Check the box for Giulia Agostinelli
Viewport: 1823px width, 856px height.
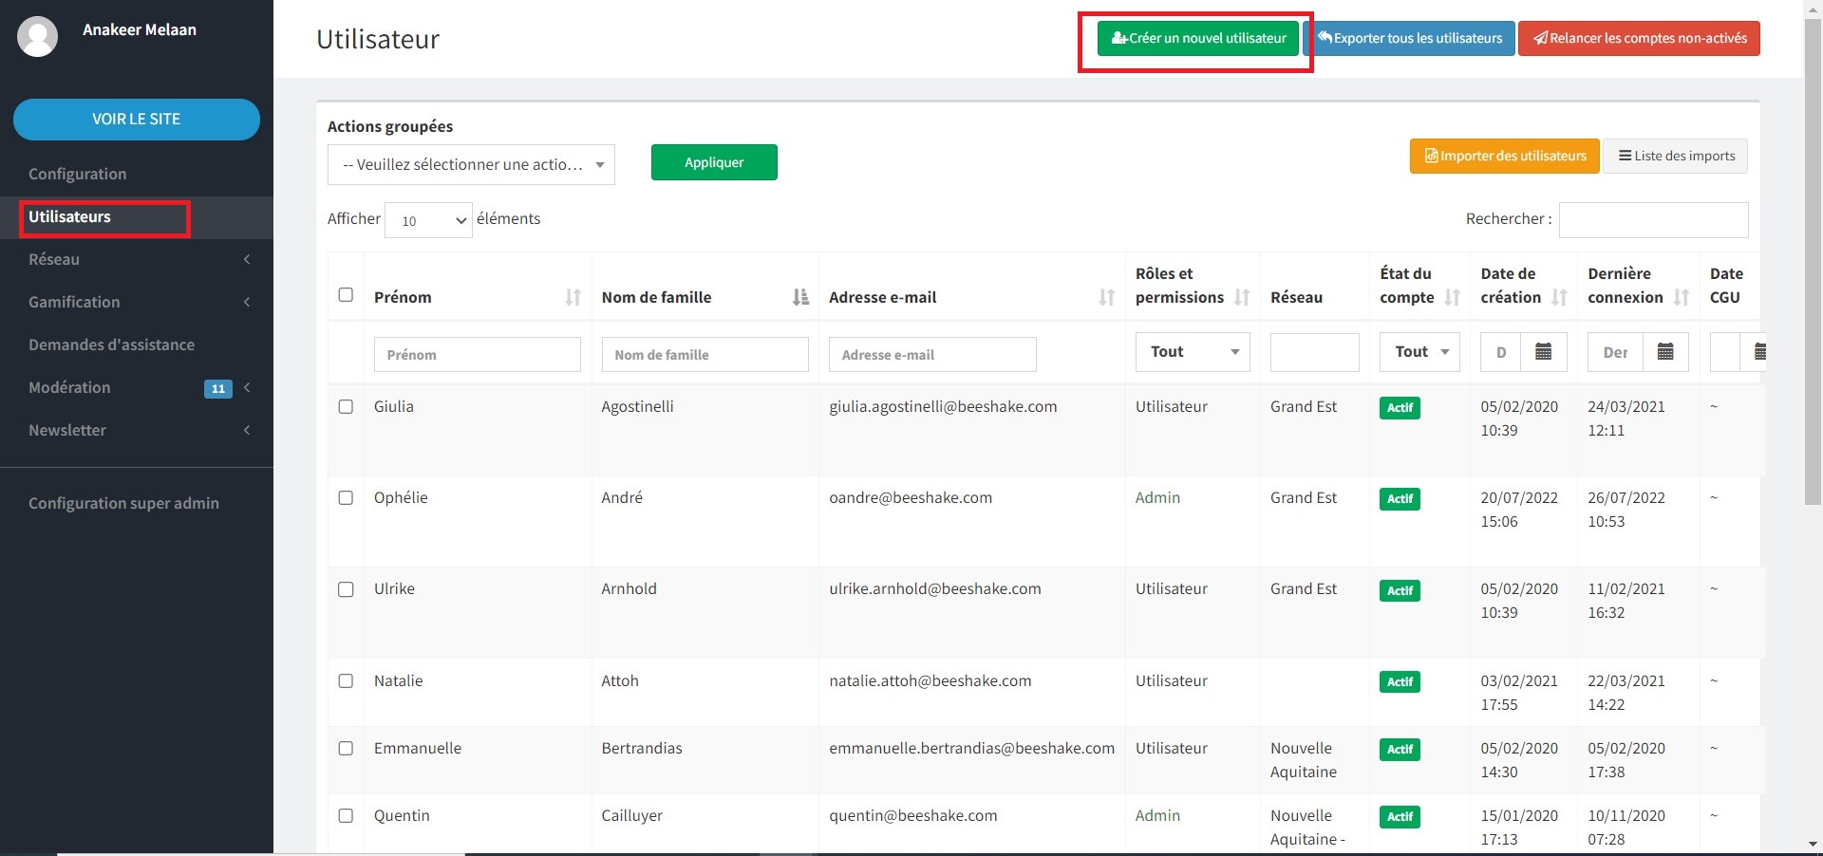click(x=346, y=406)
